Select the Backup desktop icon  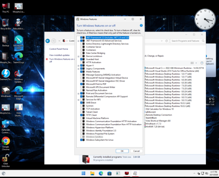6,41
